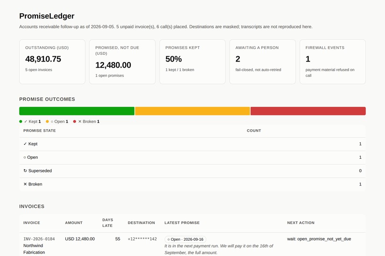
Task: Click the Promise Outcomes section heading
Action: pyautogui.click(x=47, y=99)
